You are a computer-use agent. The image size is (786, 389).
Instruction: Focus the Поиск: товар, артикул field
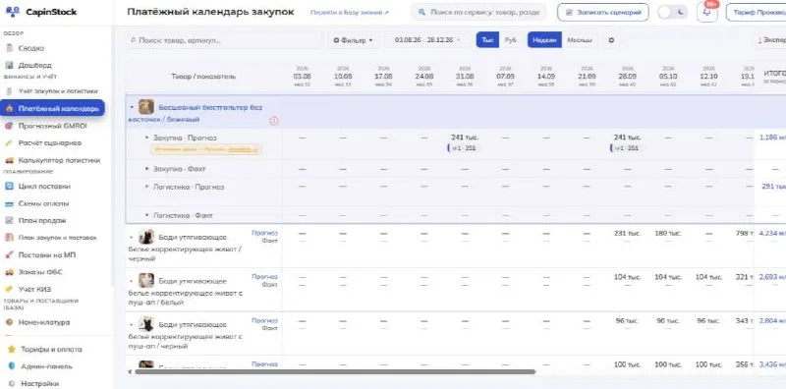[224, 40]
